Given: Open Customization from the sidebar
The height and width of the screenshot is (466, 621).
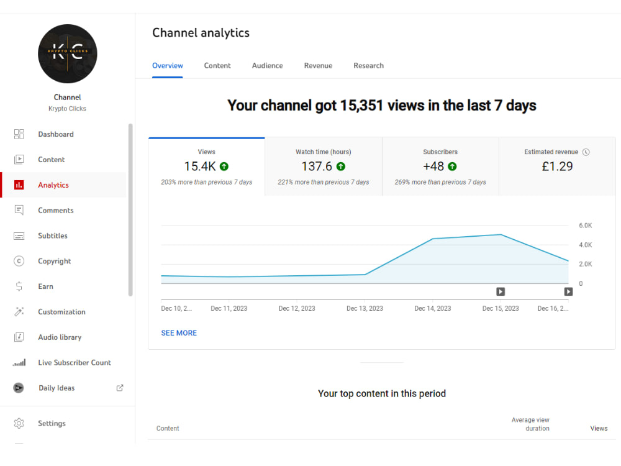Looking at the screenshot, I should pos(61,312).
